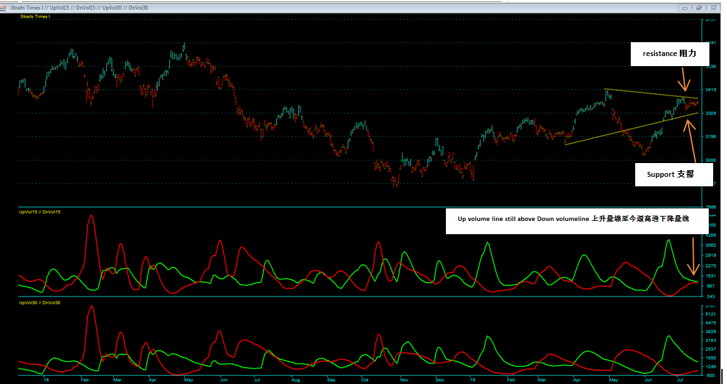Click the 4206 value on UpVol15 axis
Image resolution: width=727 pixels, height=384 pixels.
[x=711, y=235]
